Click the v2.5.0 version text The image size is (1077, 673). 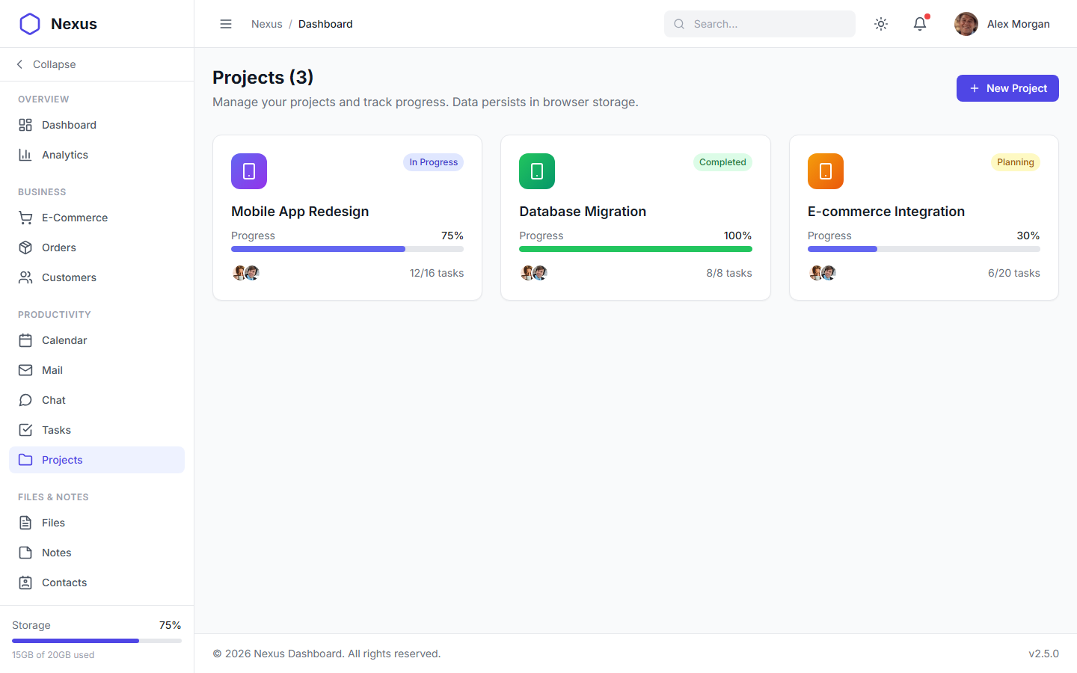coord(1044,654)
